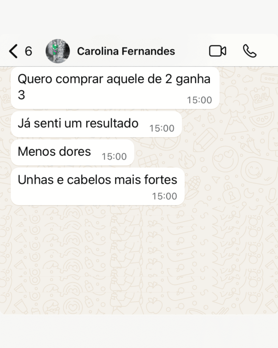The height and width of the screenshot is (348, 278).
Task: Click the timestamp beside 'Já senti um resultado'
Action: (x=162, y=128)
